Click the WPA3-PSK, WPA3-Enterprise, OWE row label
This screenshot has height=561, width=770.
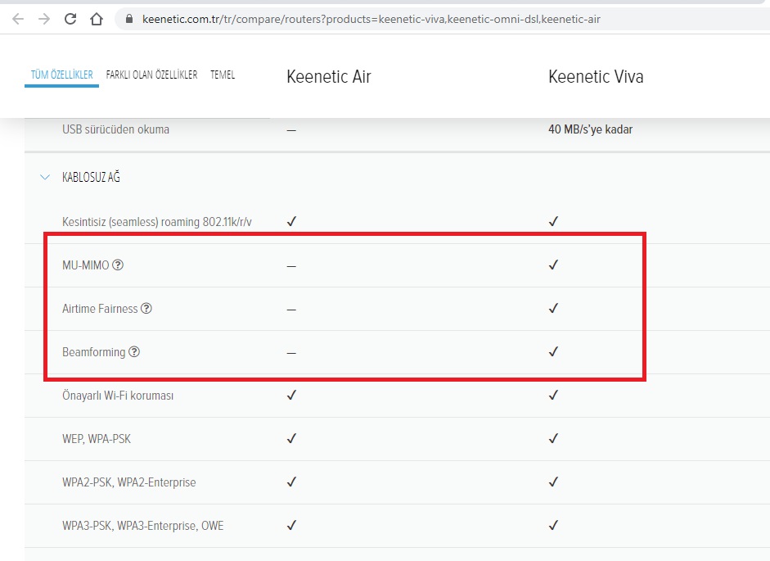pyautogui.click(x=143, y=526)
